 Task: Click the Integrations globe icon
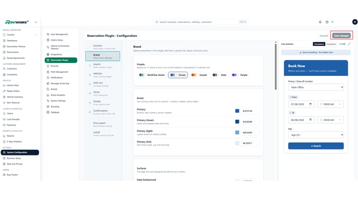[x=48, y=55]
